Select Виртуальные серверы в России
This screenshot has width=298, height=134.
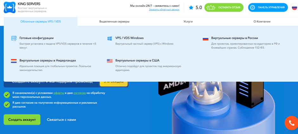pyautogui.click(x=235, y=38)
